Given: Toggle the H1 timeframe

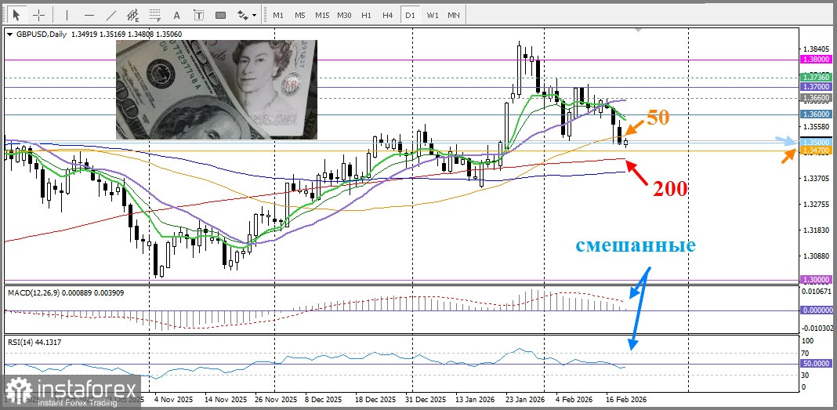Looking at the screenshot, I should click(x=366, y=15).
